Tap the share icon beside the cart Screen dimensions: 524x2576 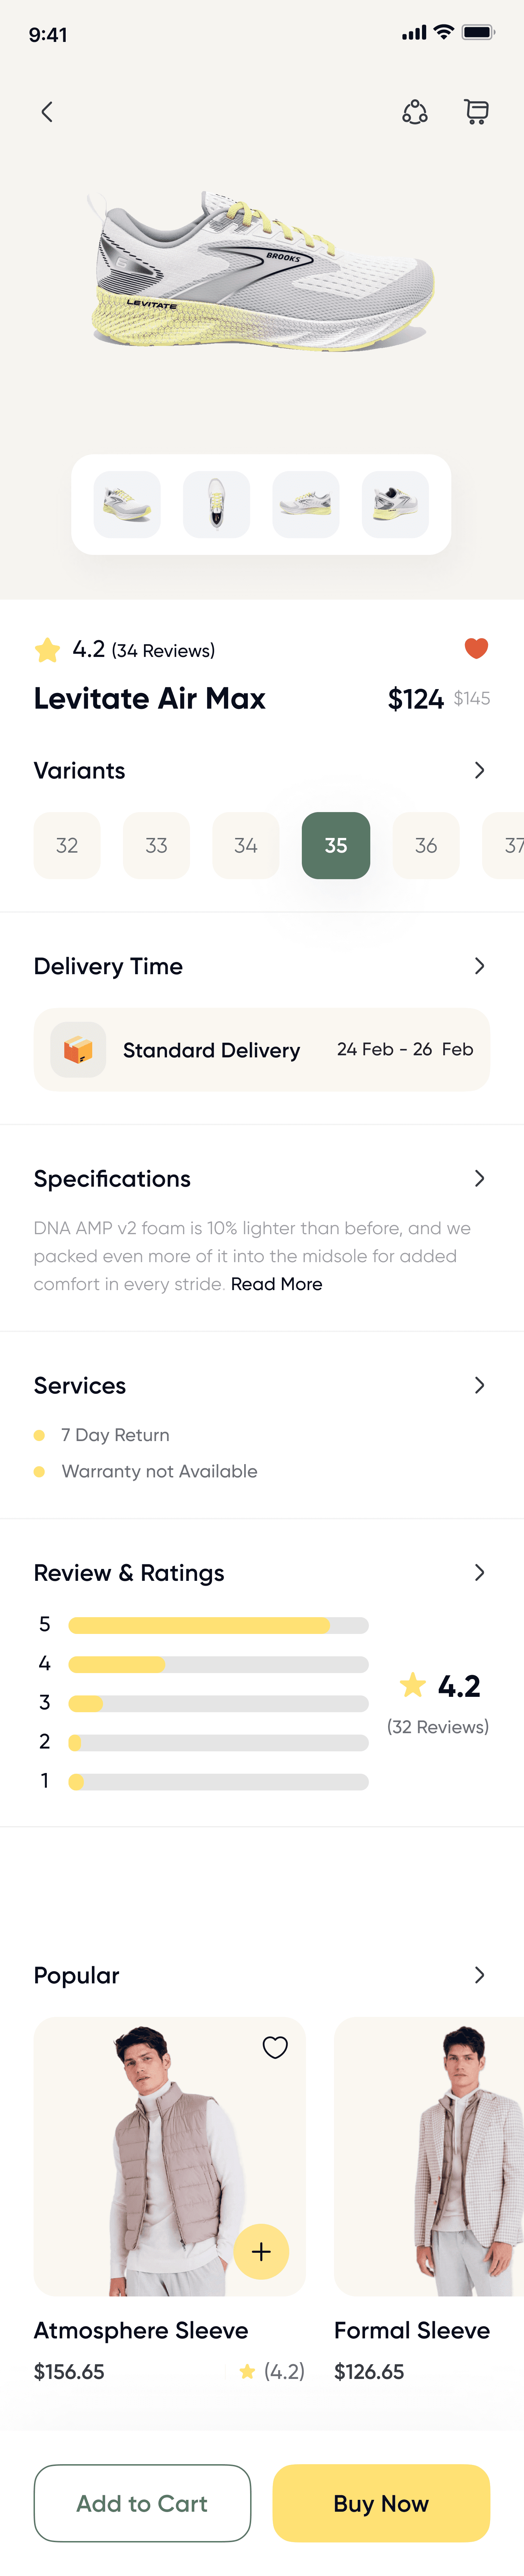[x=415, y=112]
